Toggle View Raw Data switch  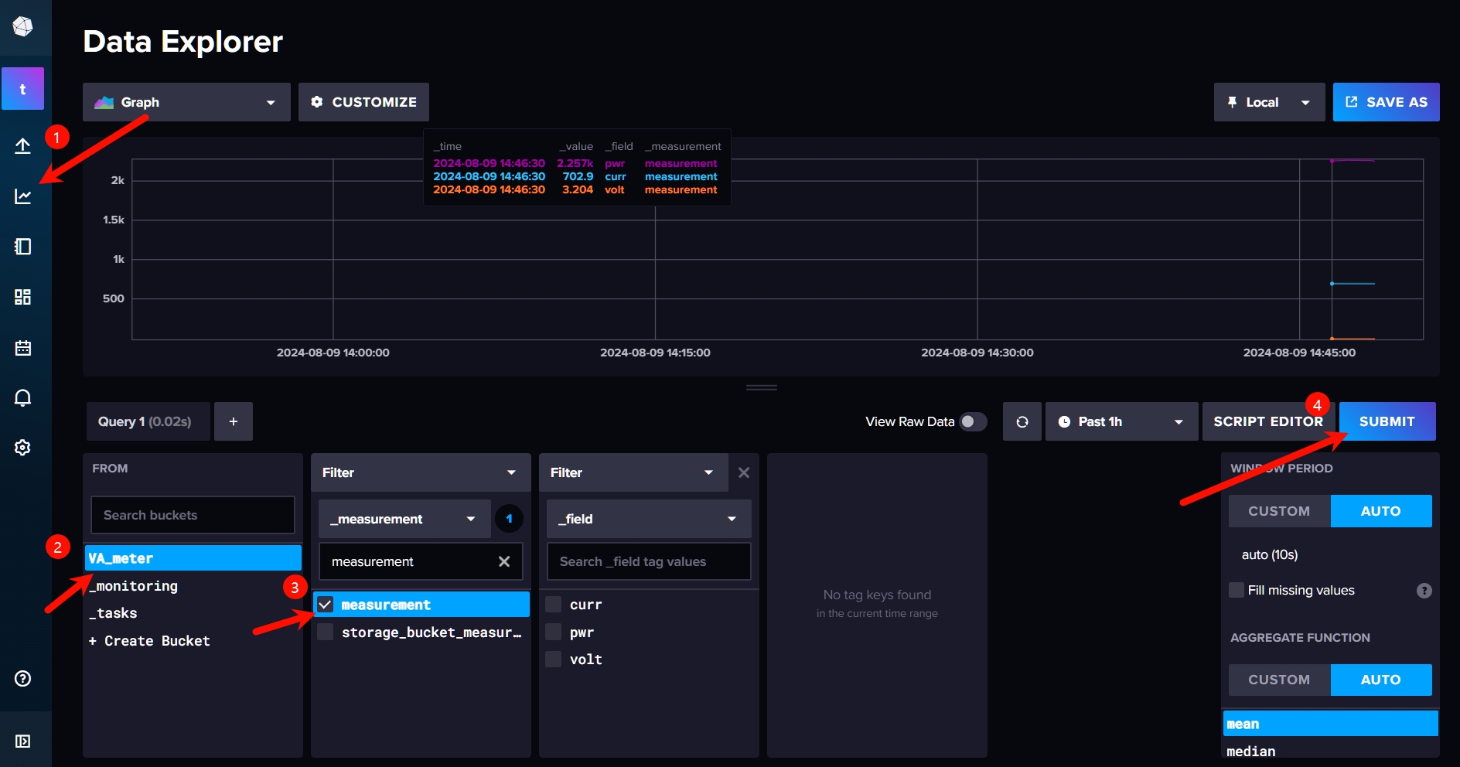973,421
